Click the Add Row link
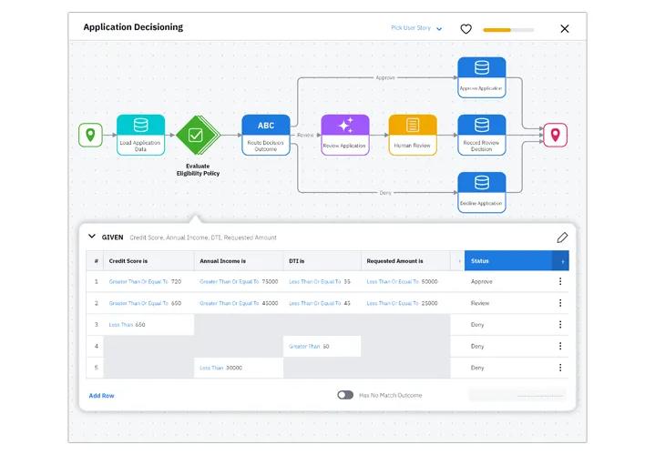The height and width of the screenshot is (455, 655). click(x=101, y=395)
